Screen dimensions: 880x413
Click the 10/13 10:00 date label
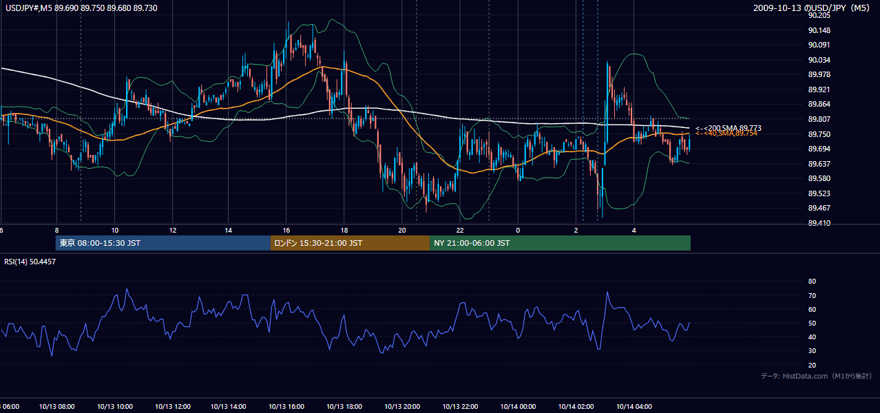[x=115, y=407]
